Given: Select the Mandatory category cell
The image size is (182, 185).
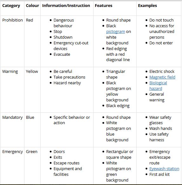Looking at the screenshot, I should point(12,118).
